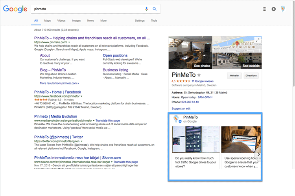Expand arrow beside twitter.com/pinmeto URL
295x196 pixels.
(81, 141)
